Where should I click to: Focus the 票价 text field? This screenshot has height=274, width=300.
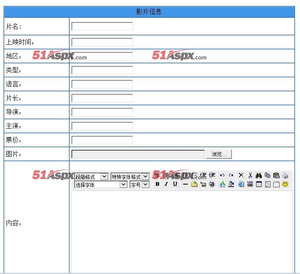pyautogui.click(x=102, y=140)
